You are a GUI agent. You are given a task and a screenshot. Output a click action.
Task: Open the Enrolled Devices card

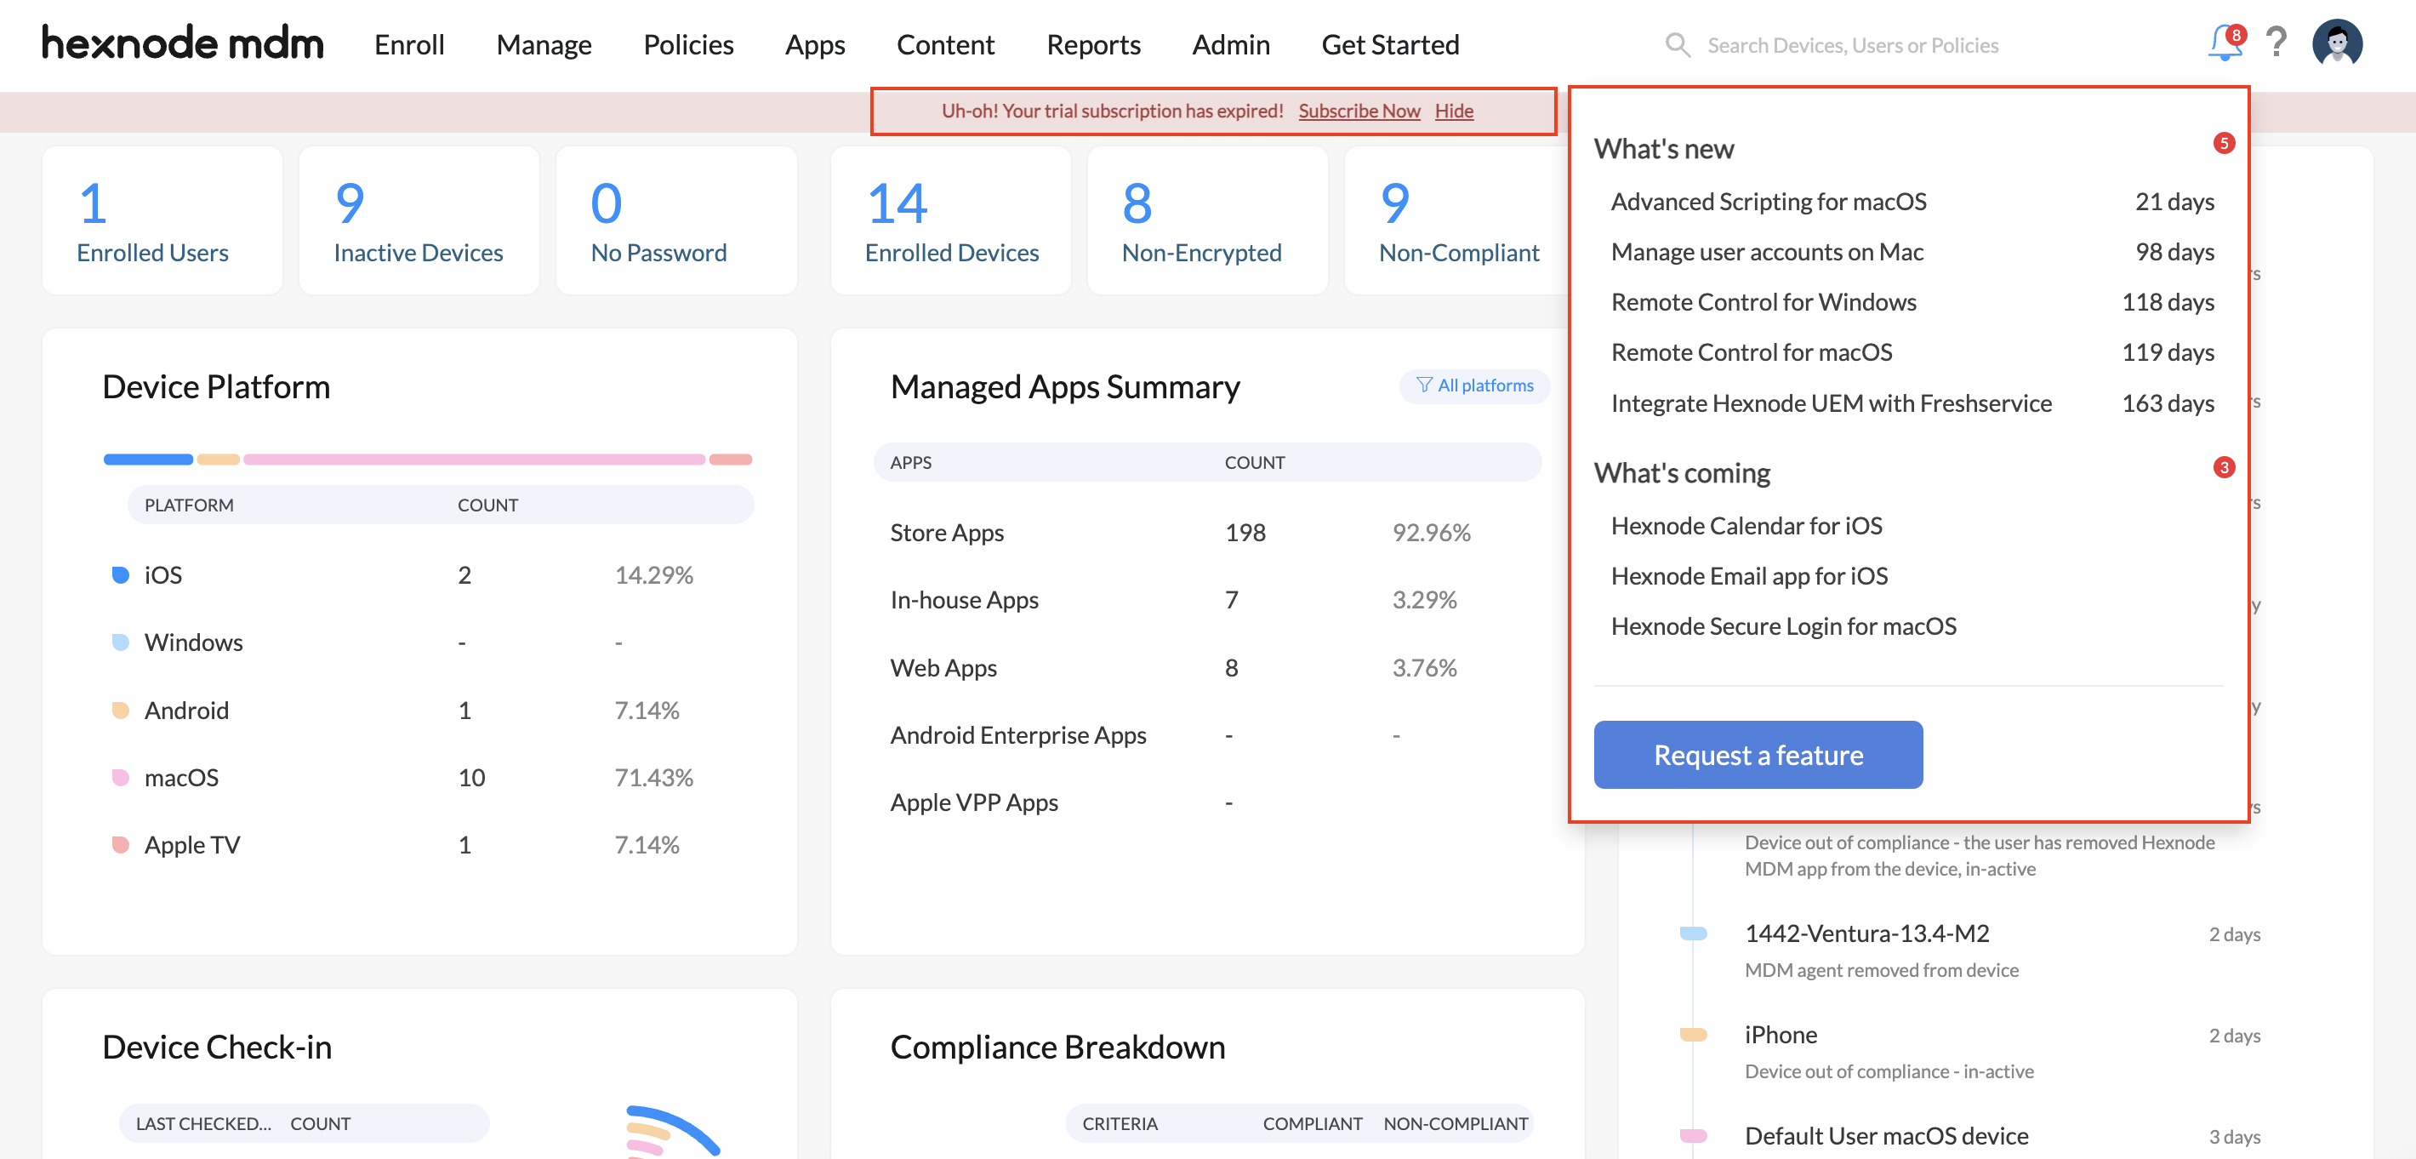(951, 220)
